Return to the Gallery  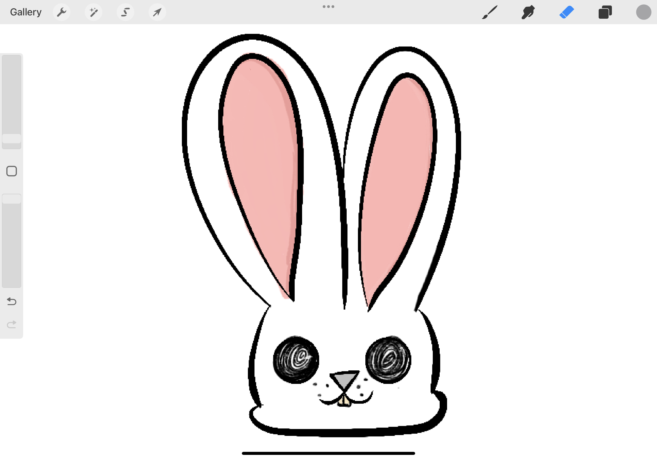coord(26,12)
